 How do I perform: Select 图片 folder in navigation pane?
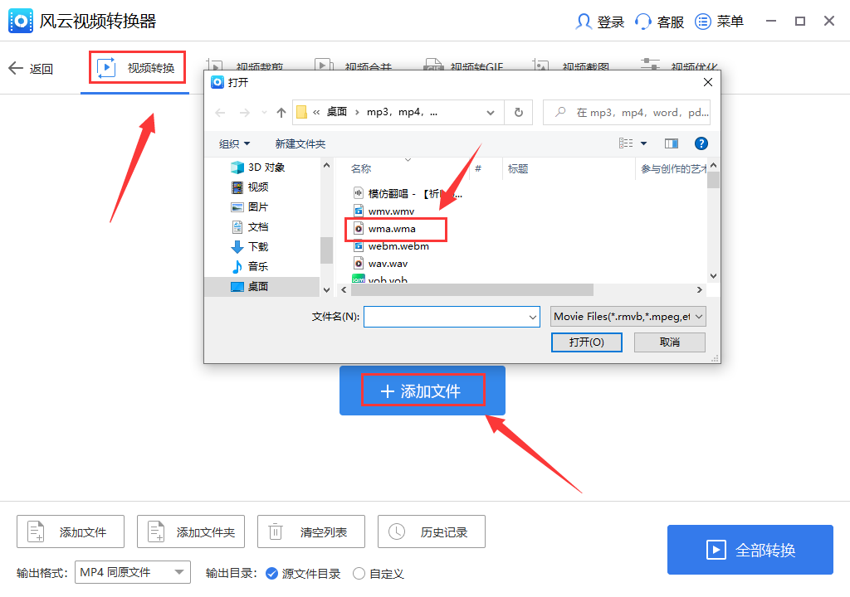click(250, 207)
